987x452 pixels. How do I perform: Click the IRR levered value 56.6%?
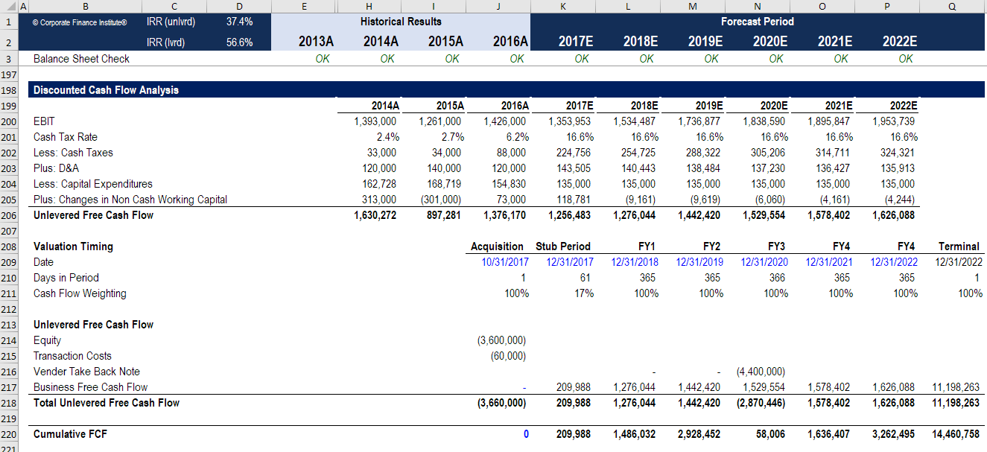click(x=239, y=42)
